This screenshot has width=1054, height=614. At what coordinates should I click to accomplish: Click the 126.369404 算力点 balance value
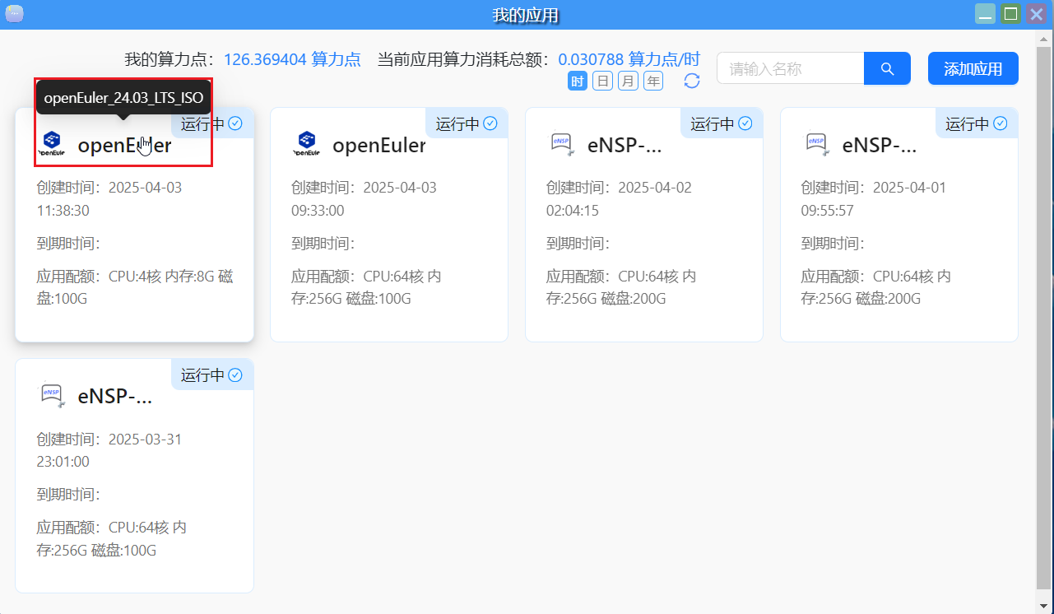292,59
